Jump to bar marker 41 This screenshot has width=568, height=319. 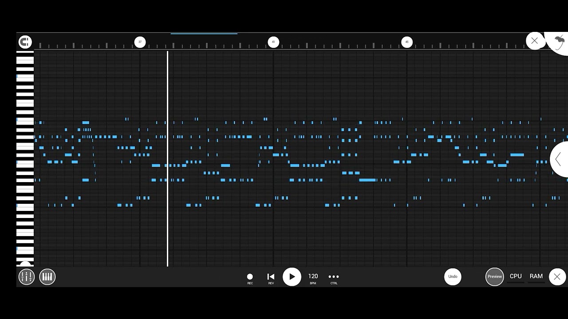click(273, 42)
